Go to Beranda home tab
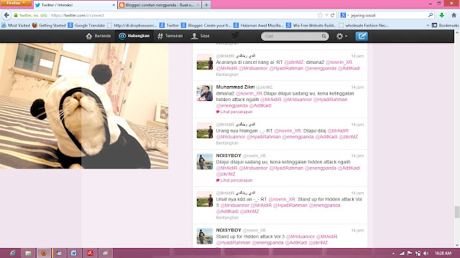 tap(98, 36)
